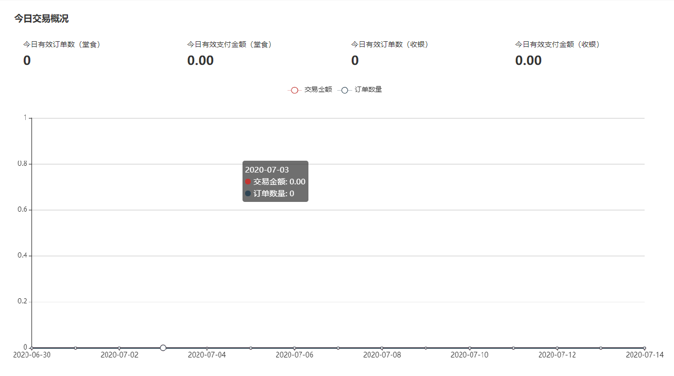Click the 2020-07-10 x-axis label
Viewport: 674px width, 376px height.
pyautogui.click(x=470, y=355)
